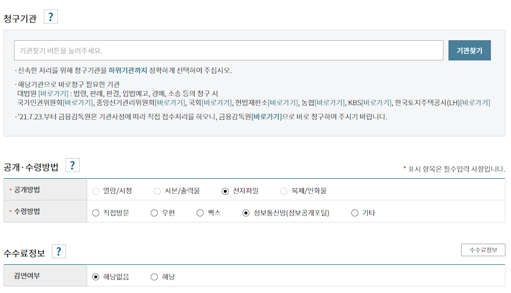Open help icon beside 공개·수령방법
511x293 pixels.
(x=73, y=165)
